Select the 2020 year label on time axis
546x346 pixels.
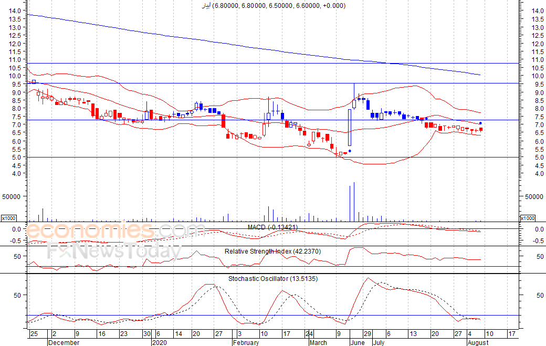point(160,342)
